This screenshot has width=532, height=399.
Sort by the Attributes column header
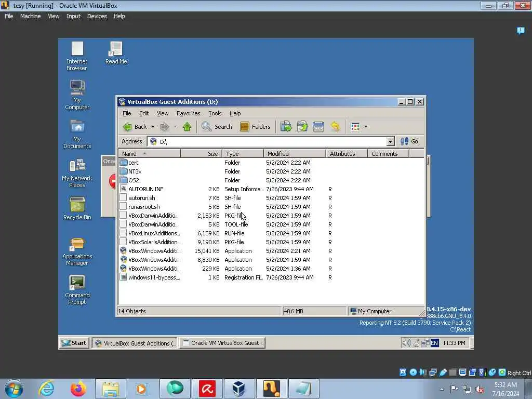(347, 154)
